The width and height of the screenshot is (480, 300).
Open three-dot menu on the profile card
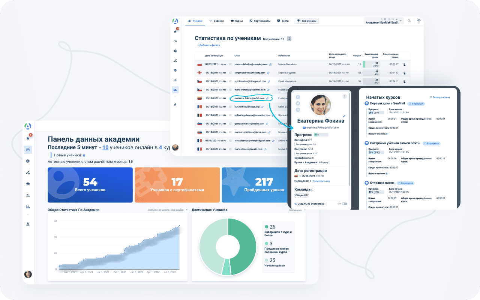[344, 96]
